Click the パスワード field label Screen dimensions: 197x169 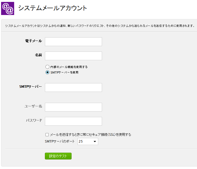coord(34,120)
